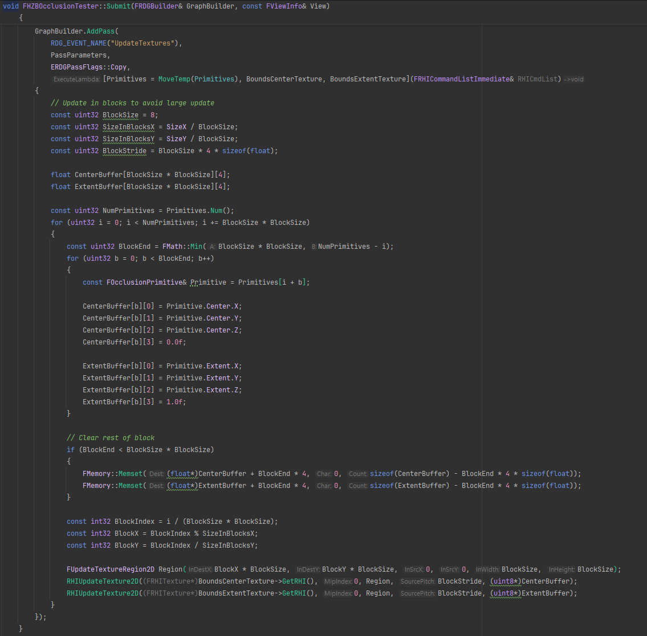Click the 'A:' parameter hint in Min call
The height and width of the screenshot is (636, 647).
pos(213,247)
